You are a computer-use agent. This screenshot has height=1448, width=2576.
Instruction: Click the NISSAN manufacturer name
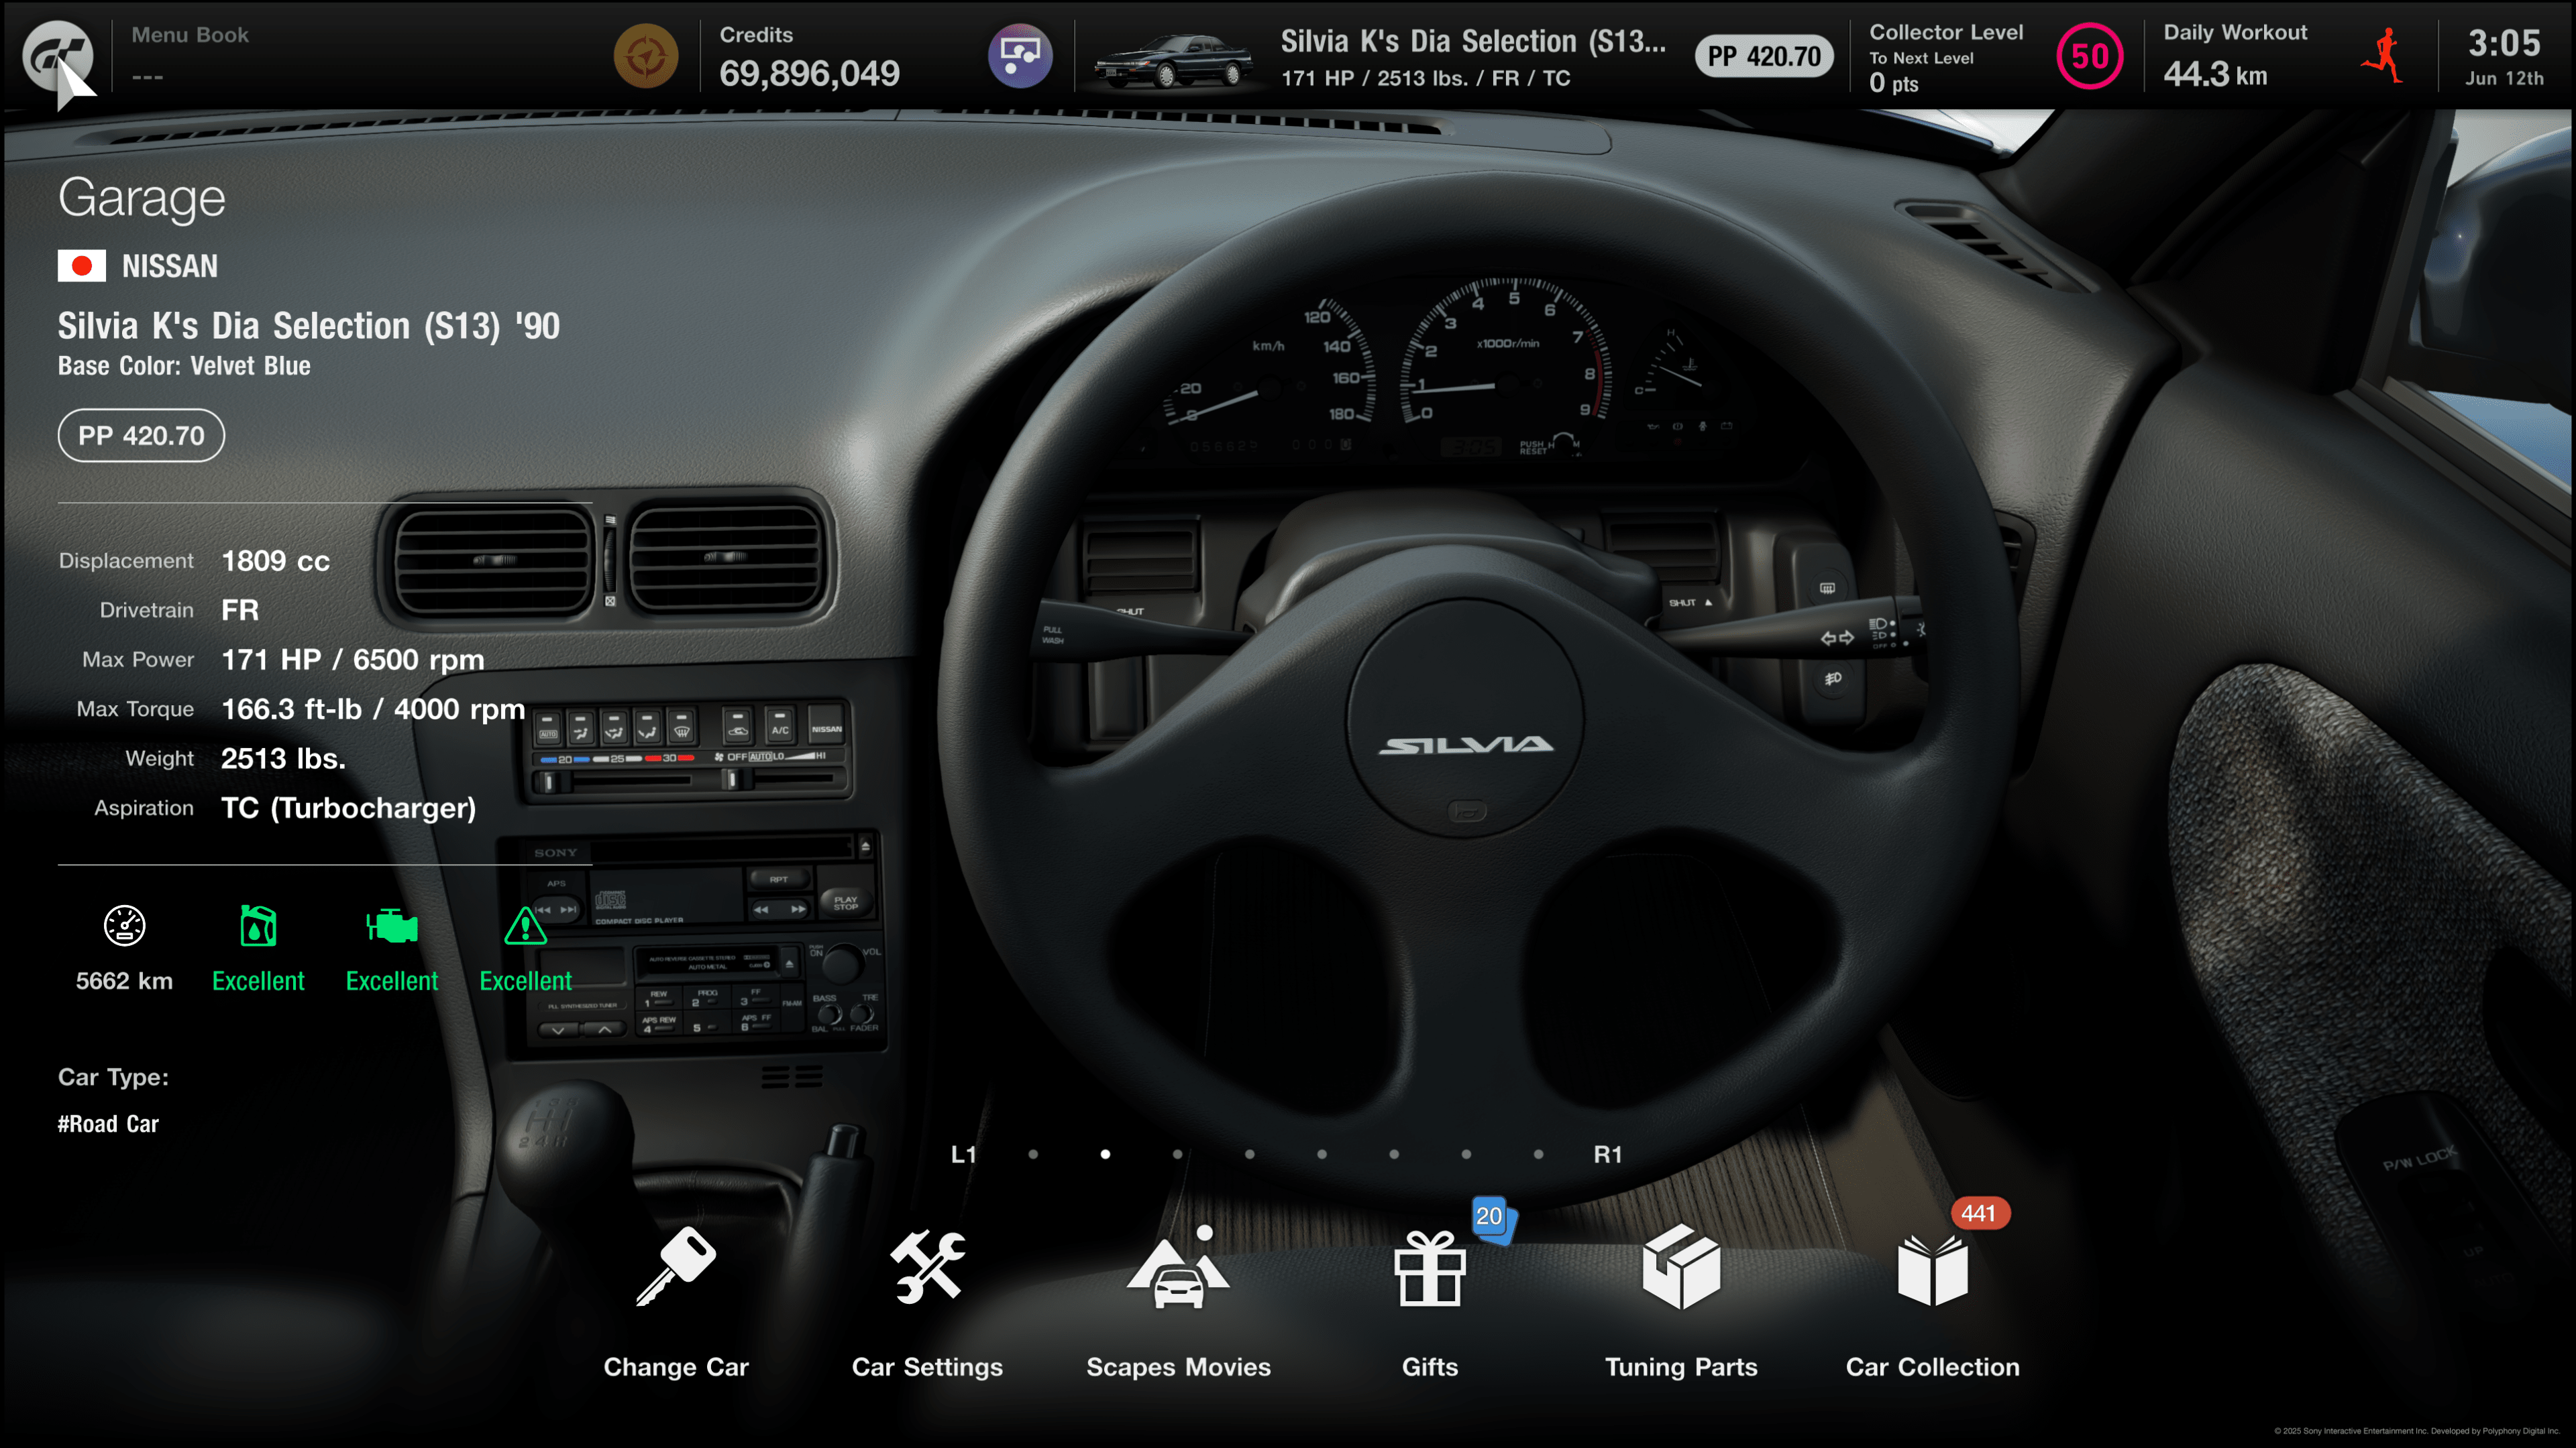coord(170,266)
